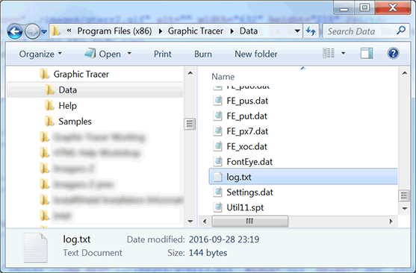Click the Help folder icon in tree

pos(49,106)
